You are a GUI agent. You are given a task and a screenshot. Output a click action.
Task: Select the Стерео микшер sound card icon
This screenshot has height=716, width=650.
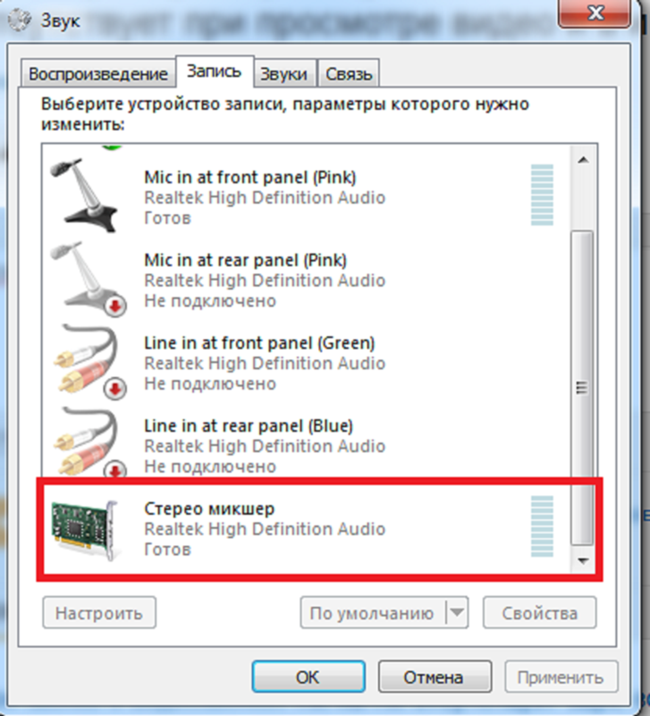(86, 530)
